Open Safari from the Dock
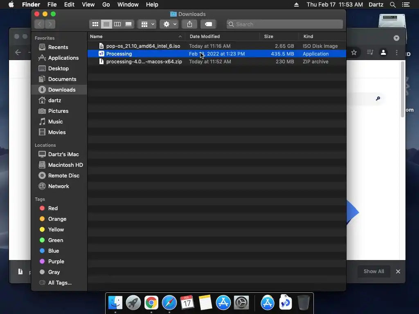Screen dimensions: 419x314 [169, 303]
